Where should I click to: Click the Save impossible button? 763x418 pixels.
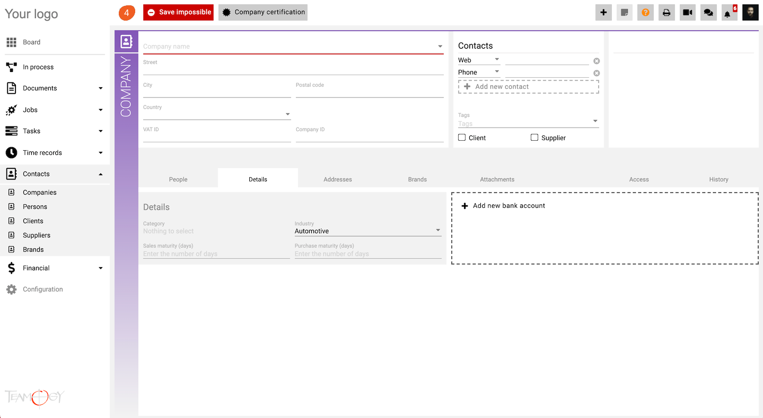pyautogui.click(x=178, y=13)
